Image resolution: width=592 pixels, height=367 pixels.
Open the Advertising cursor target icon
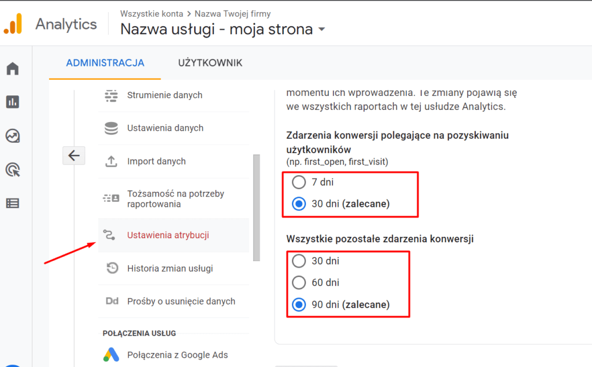click(x=13, y=169)
